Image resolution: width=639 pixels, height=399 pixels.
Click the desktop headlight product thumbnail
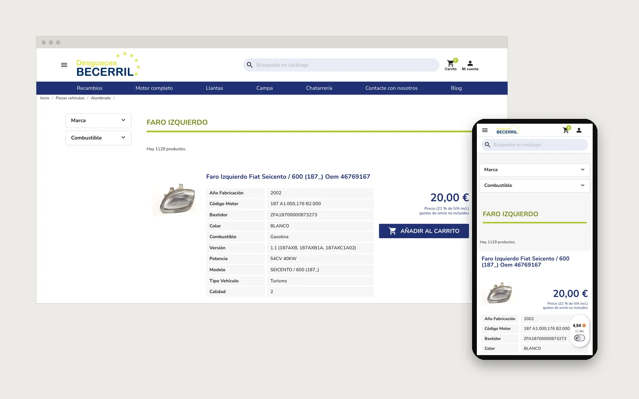pyautogui.click(x=176, y=199)
